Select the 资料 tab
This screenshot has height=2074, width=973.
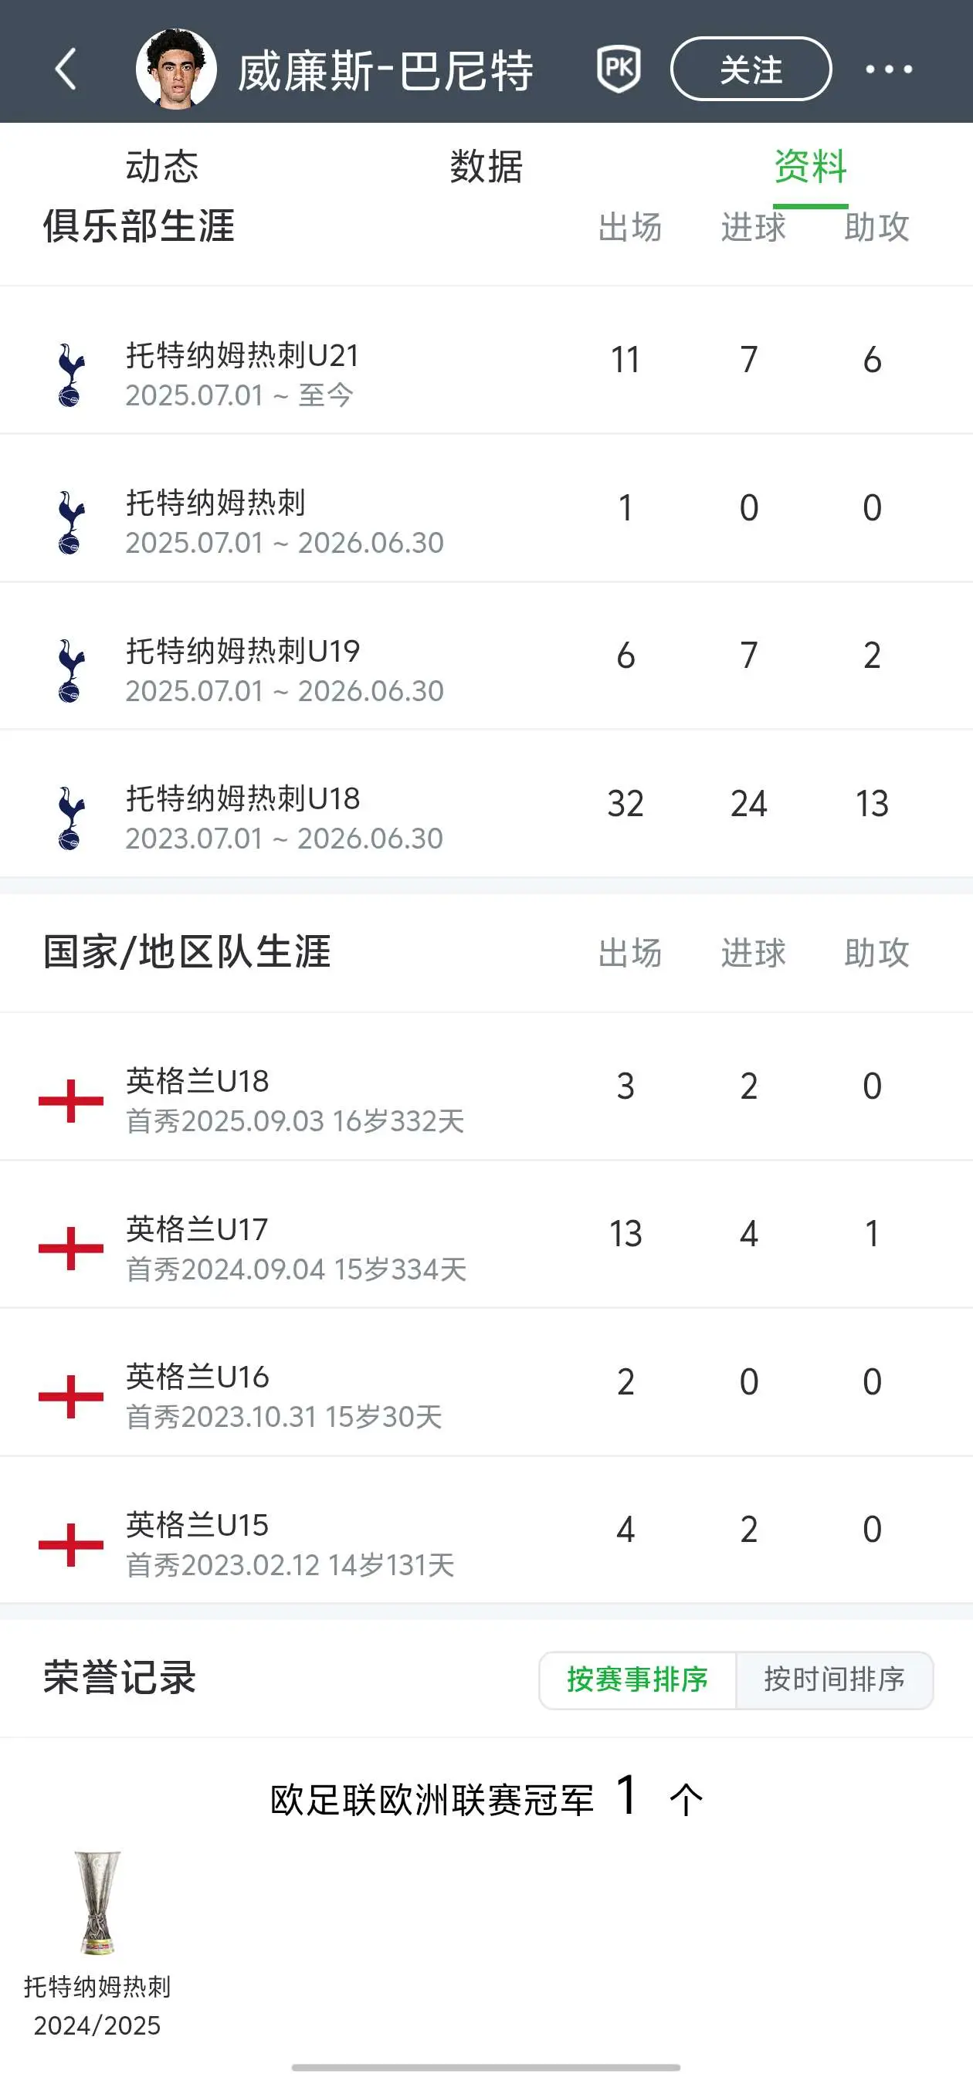click(810, 167)
